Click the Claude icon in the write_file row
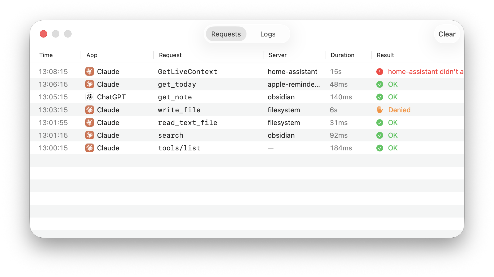The image size is (494, 277). coord(90,110)
